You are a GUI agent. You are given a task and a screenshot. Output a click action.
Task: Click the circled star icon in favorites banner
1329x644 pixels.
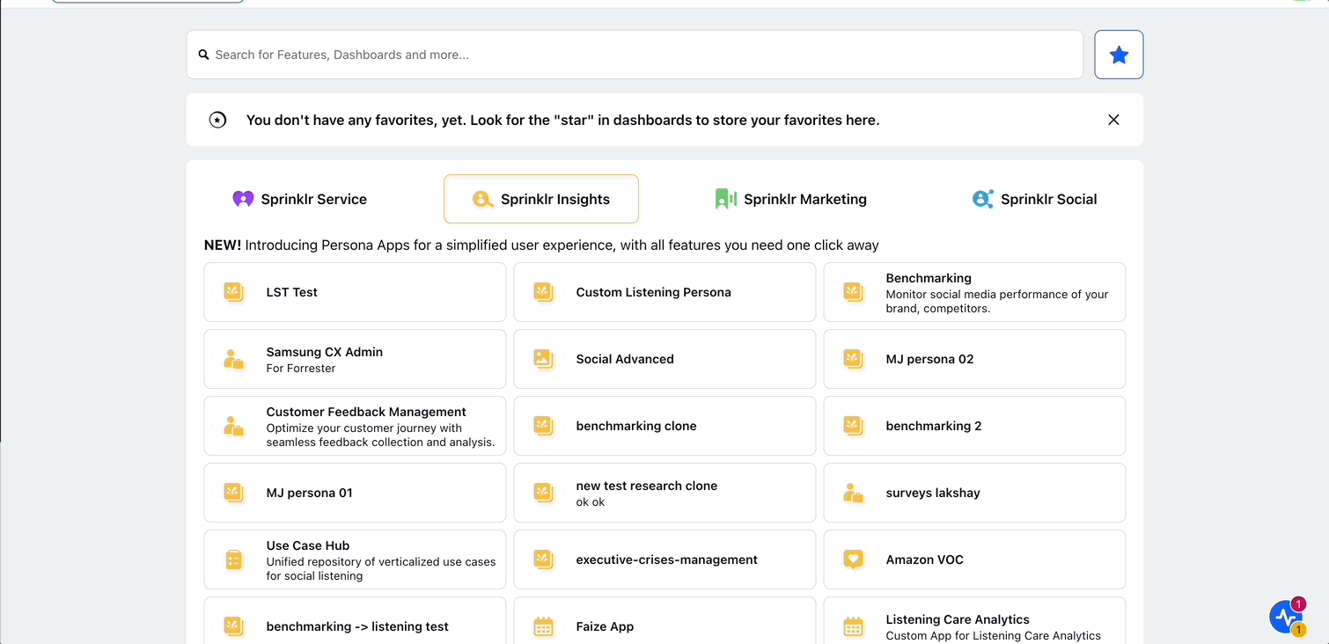pos(217,120)
